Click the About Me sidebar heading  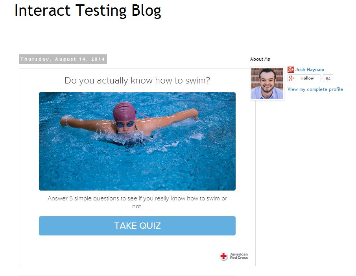(x=260, y=59)
